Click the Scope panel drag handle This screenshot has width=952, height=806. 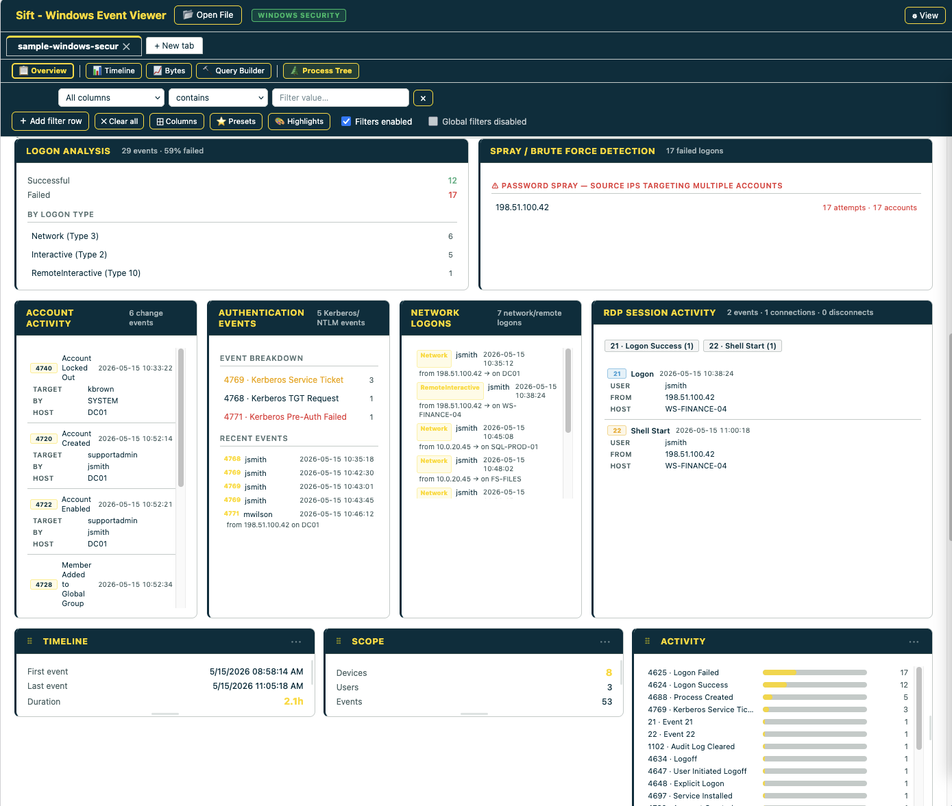point(339,642)
